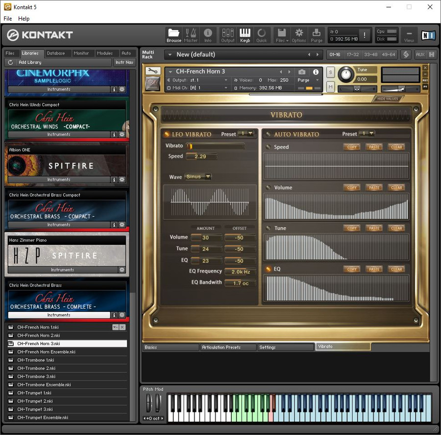Click Instruments under Chris Hein Winds Compact
The image size is (441, 435).
59,135
